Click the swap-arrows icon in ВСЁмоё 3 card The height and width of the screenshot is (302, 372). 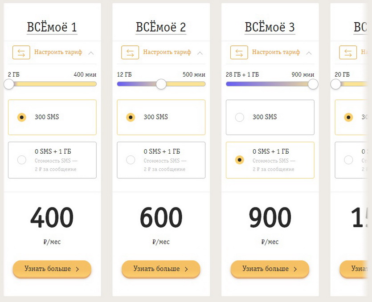click(x=239, y=53)
